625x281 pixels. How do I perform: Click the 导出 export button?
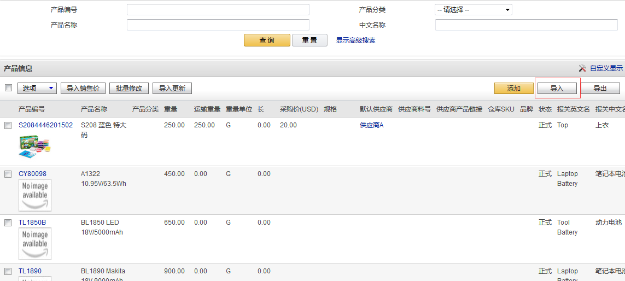coord(600,89)
